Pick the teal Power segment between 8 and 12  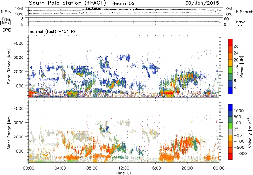click(x=231, y=77)
